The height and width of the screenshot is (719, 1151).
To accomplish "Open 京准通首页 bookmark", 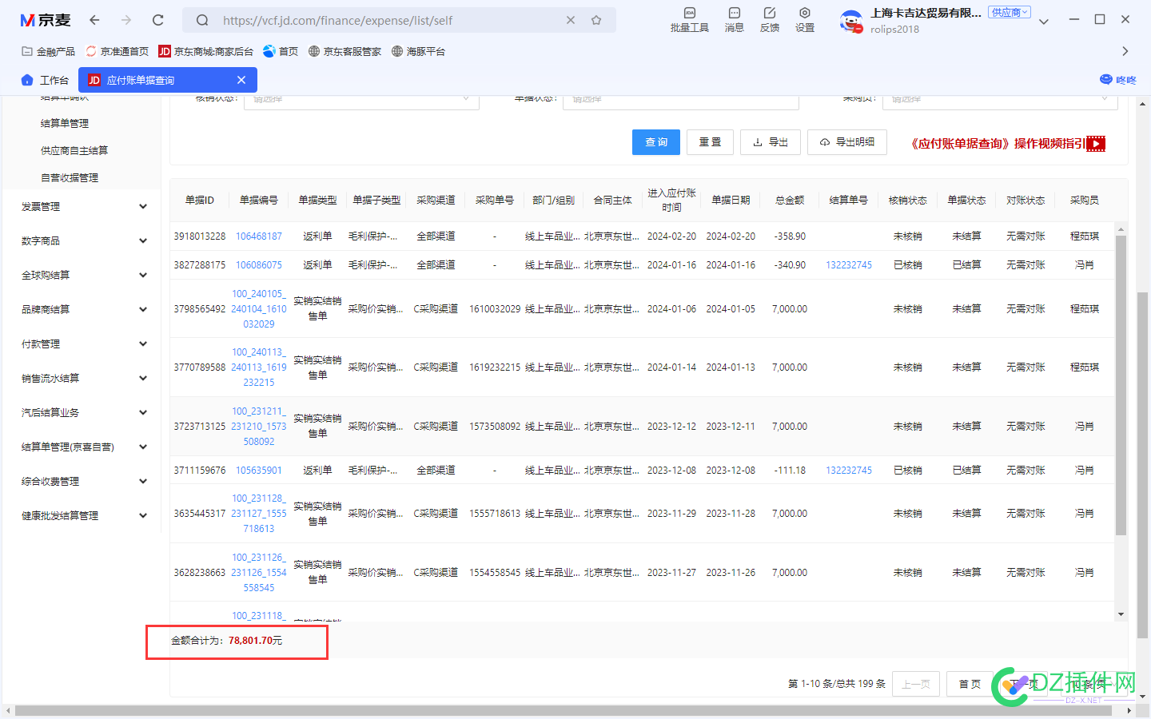I will [117, 51].
